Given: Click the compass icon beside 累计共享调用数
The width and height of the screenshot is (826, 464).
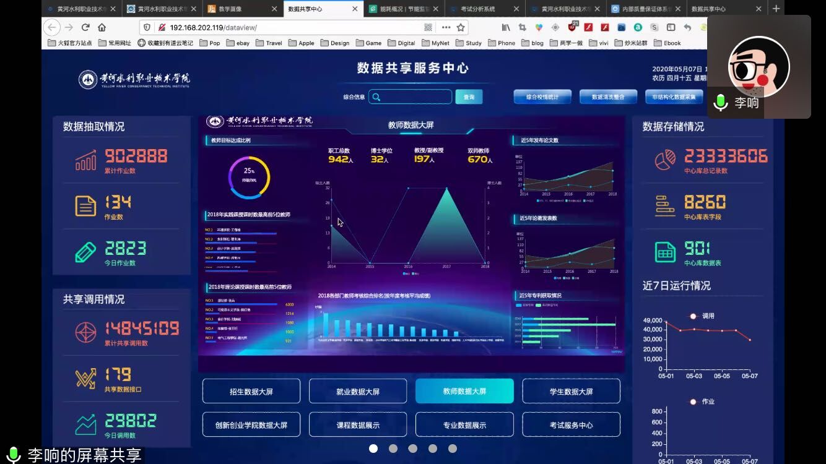Looking at the screenshot, I should pyautogui.click(x=85, y=332).
